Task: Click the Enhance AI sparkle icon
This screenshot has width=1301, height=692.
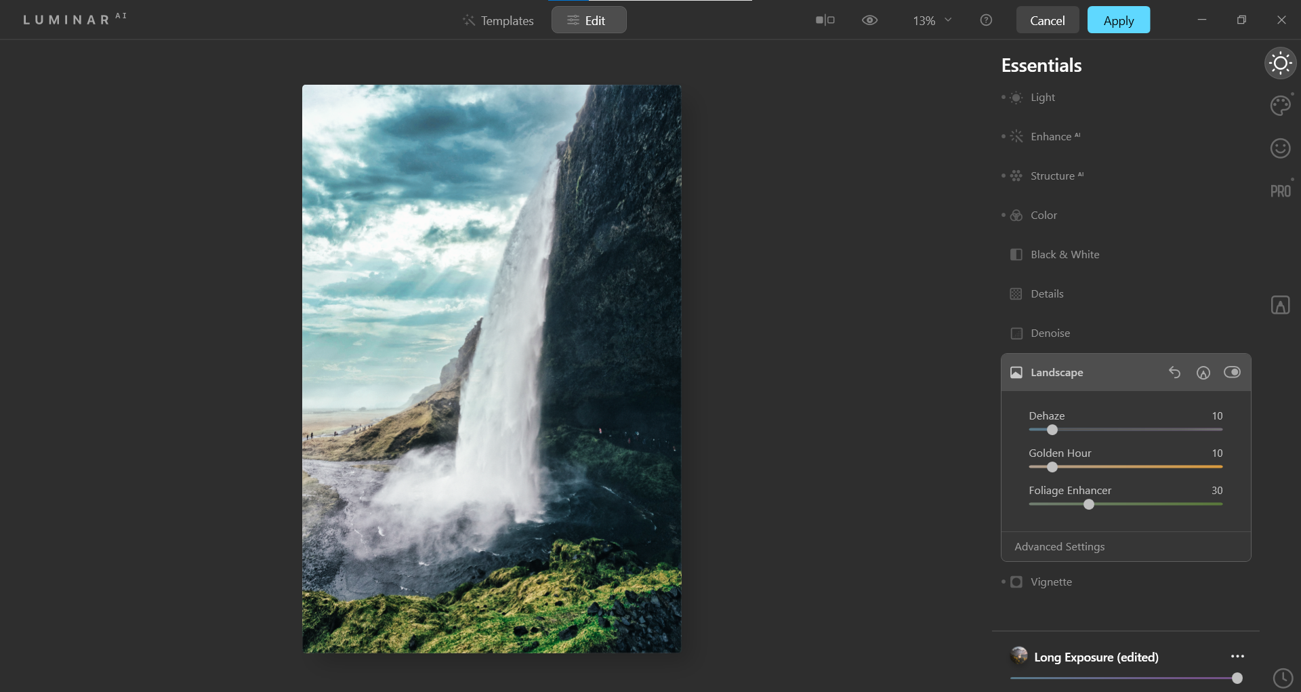Action: click(x=1016, y=137)
